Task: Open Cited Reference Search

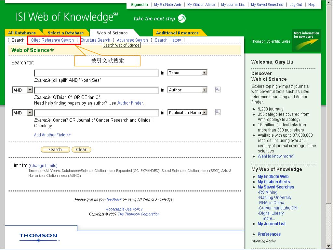Action: point(52,40)
